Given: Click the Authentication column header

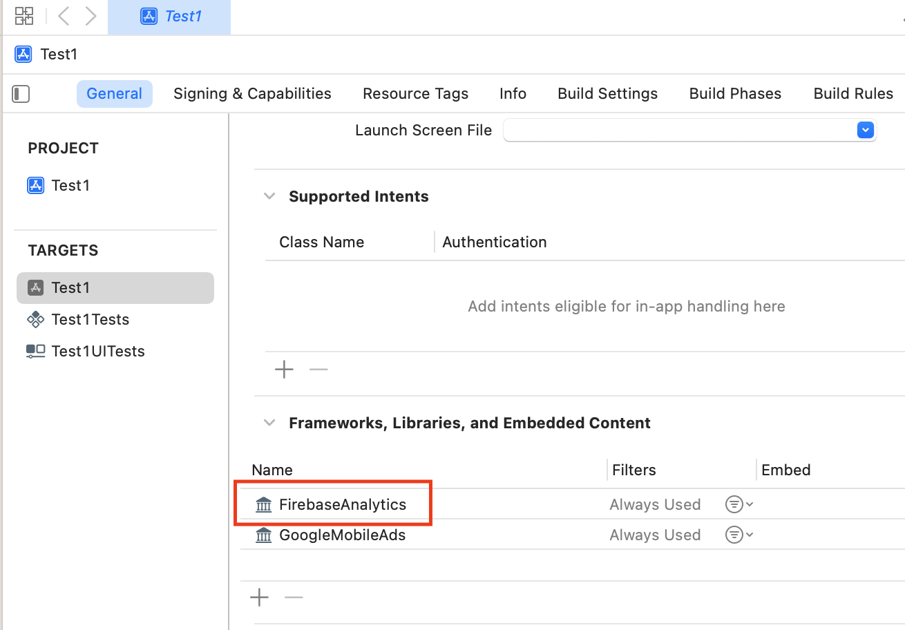Looking at the screenshot, I should pyautogui.click(x=495, y=242).
